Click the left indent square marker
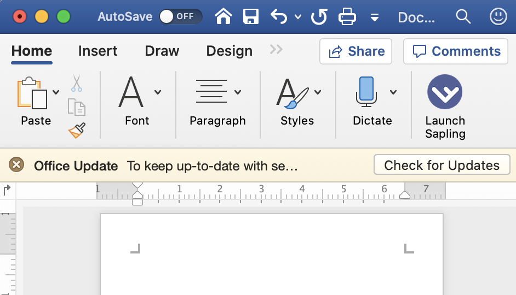This screenshot has height=295, width=516. click(x=137, y=202)
